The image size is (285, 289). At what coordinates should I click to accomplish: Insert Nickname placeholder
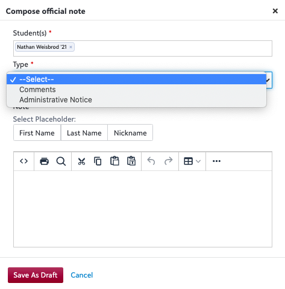pos(130,132)
